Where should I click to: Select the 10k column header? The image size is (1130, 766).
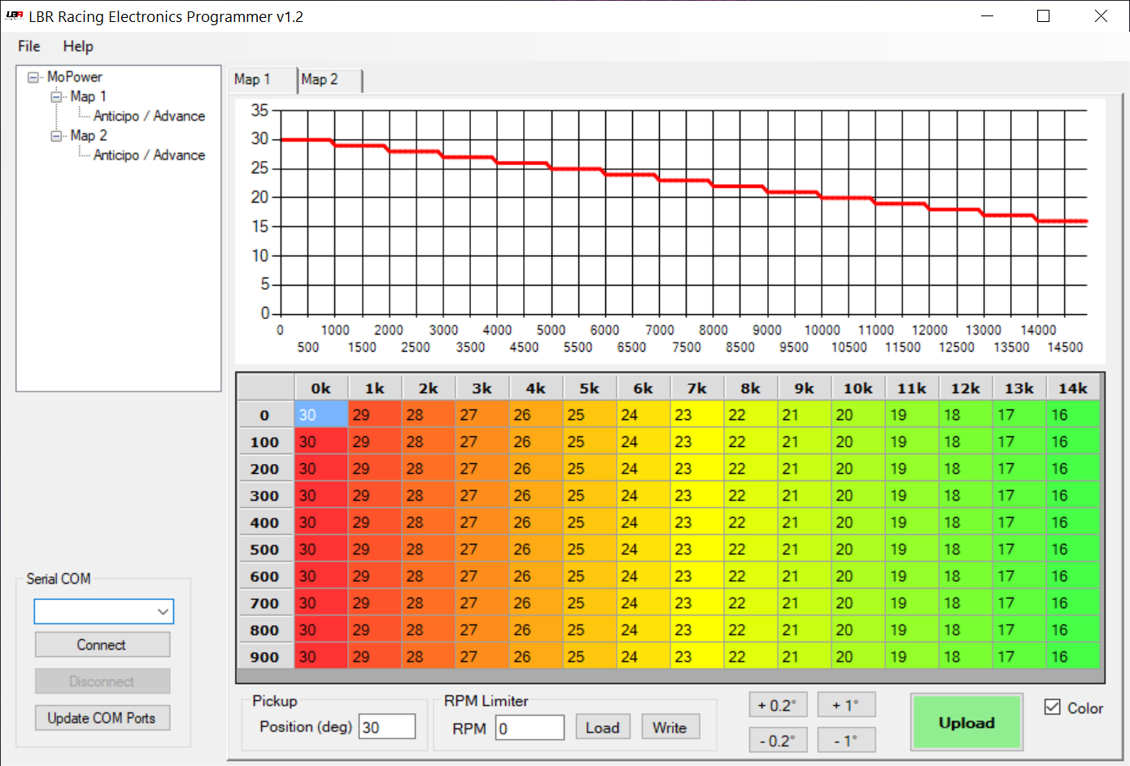click(858, 388)
